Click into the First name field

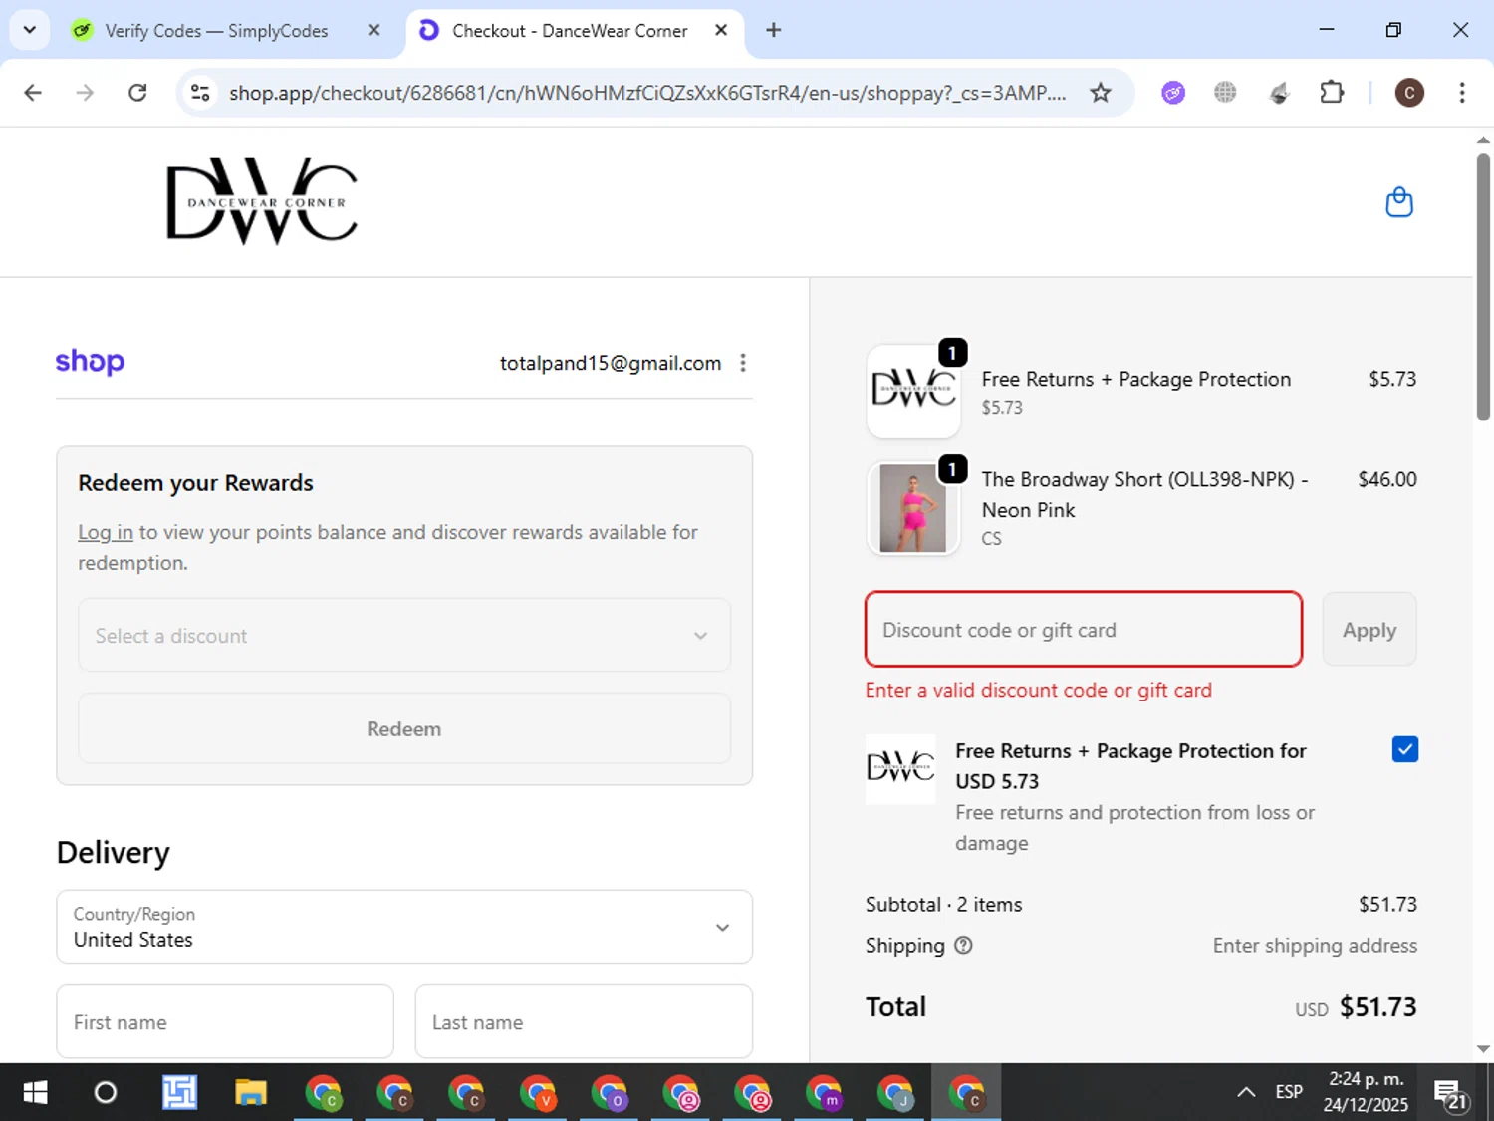(x=225, y=1021)
